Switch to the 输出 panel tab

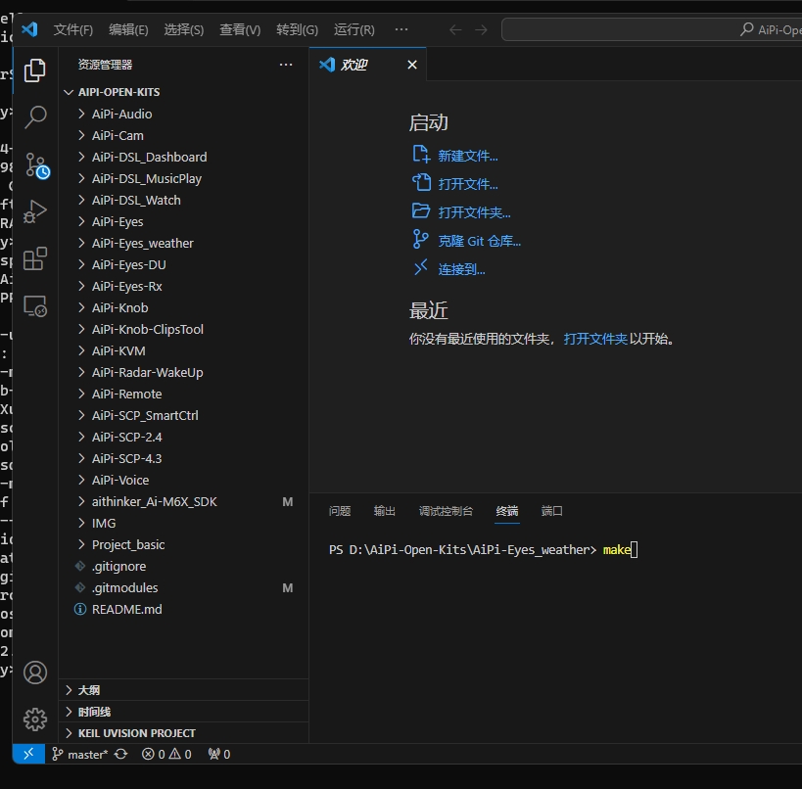385,511
